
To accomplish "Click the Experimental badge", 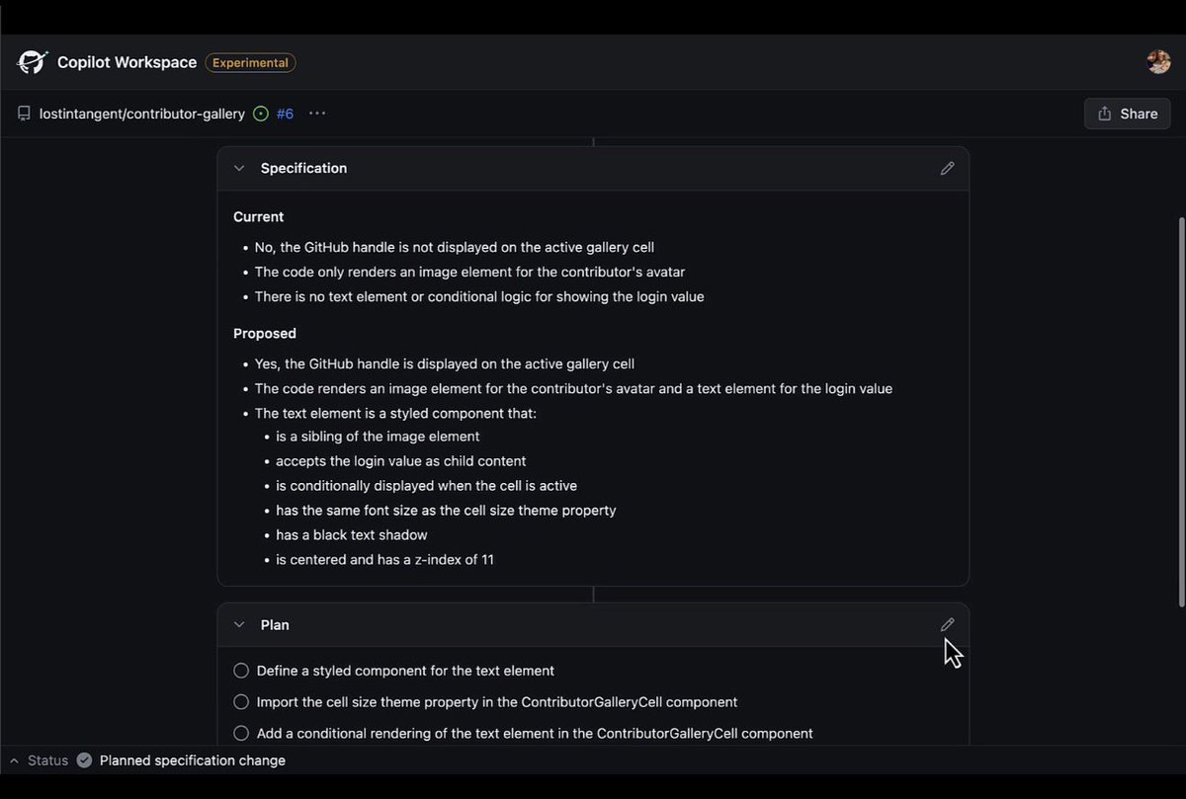I will coord(250,63).
